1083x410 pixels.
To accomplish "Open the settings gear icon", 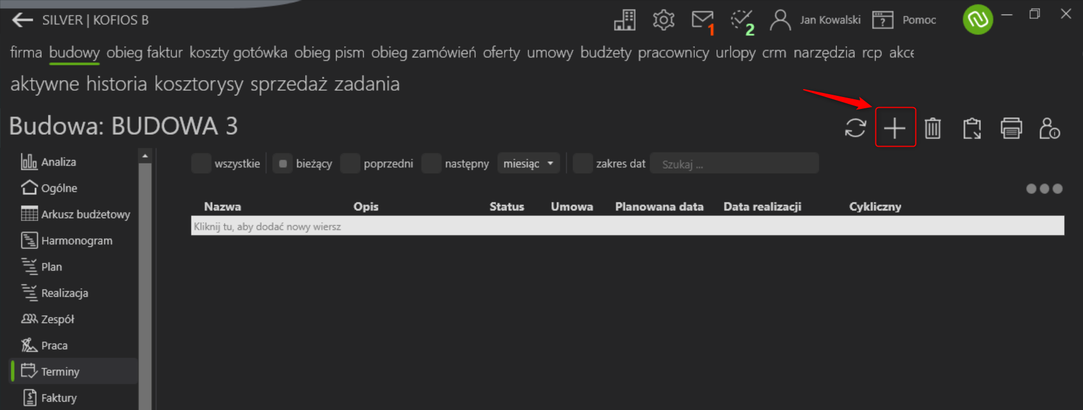I will coord(663,20).
